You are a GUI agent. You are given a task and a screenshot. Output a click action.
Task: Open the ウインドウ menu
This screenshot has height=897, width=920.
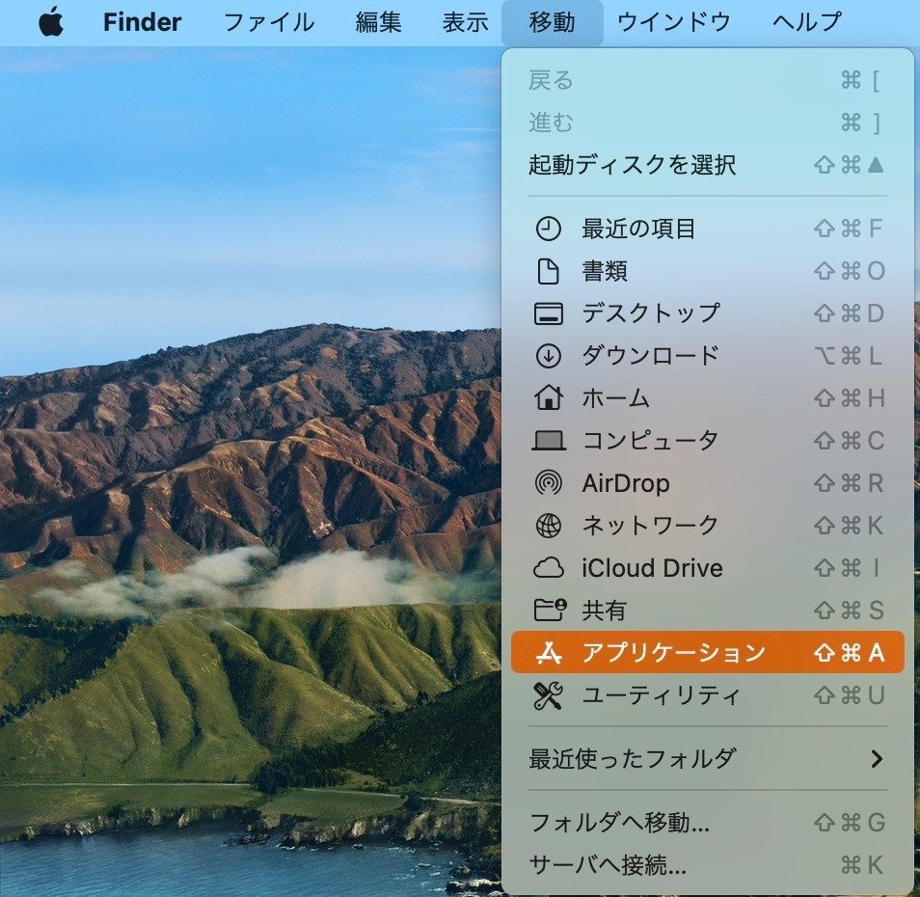pos(673,22)
